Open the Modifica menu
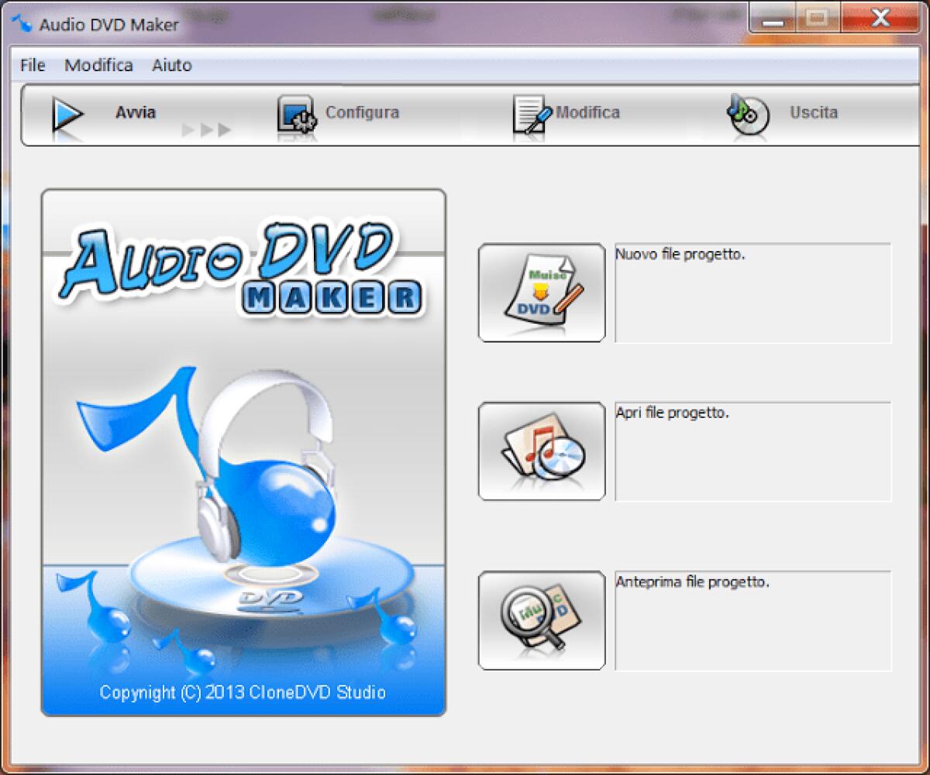Screen dimensions: 930x775 click(x=98, y=65)
